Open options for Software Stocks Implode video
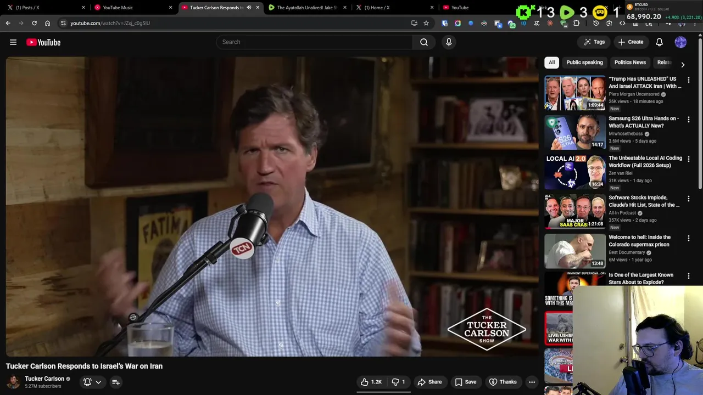Screen dimensions: 703x395 (689, 199)
